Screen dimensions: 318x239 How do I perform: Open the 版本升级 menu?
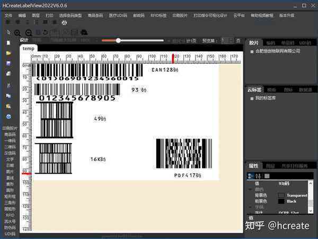pyautogui.click(x=287, y=15)
